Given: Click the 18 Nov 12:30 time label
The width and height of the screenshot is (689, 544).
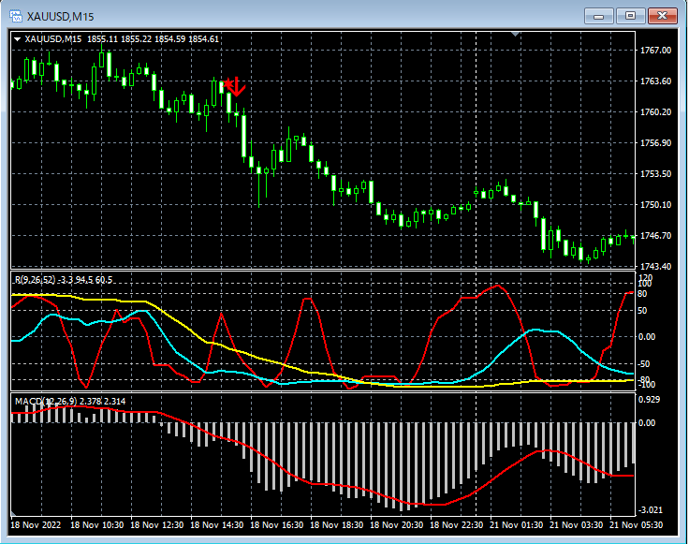Looking at the screenshot, I should point(157,524).
